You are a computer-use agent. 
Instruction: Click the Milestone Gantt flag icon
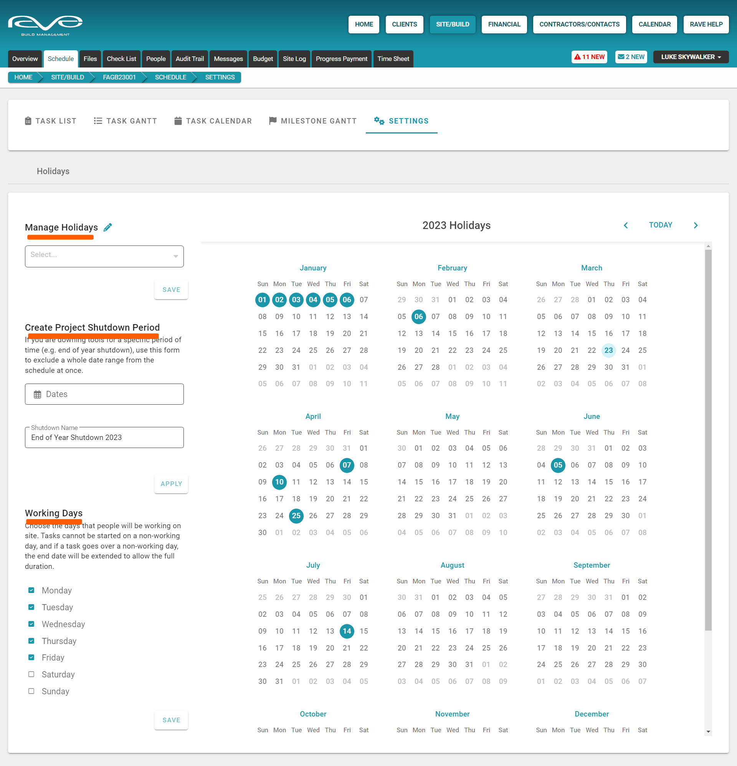273,121
